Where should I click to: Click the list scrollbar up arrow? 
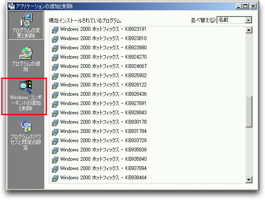249,30
